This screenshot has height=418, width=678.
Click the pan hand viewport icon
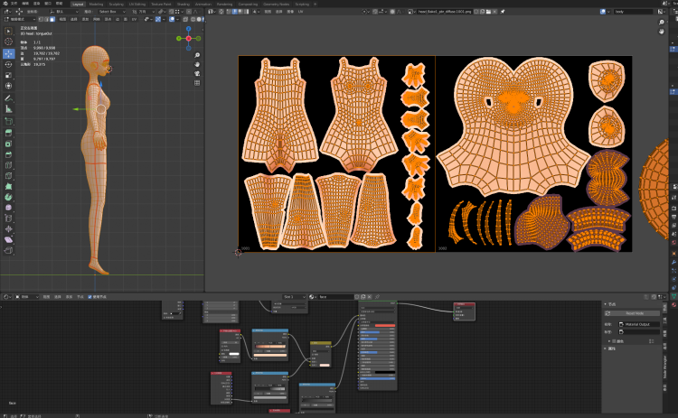tap(197, 65)
